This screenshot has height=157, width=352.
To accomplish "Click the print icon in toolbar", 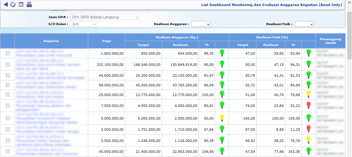I will tap(29, 5).
